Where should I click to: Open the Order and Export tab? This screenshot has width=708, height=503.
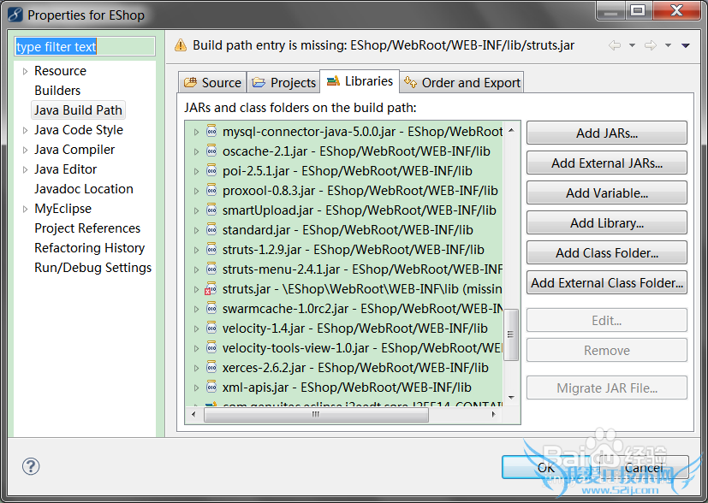[x=462, y=83]
